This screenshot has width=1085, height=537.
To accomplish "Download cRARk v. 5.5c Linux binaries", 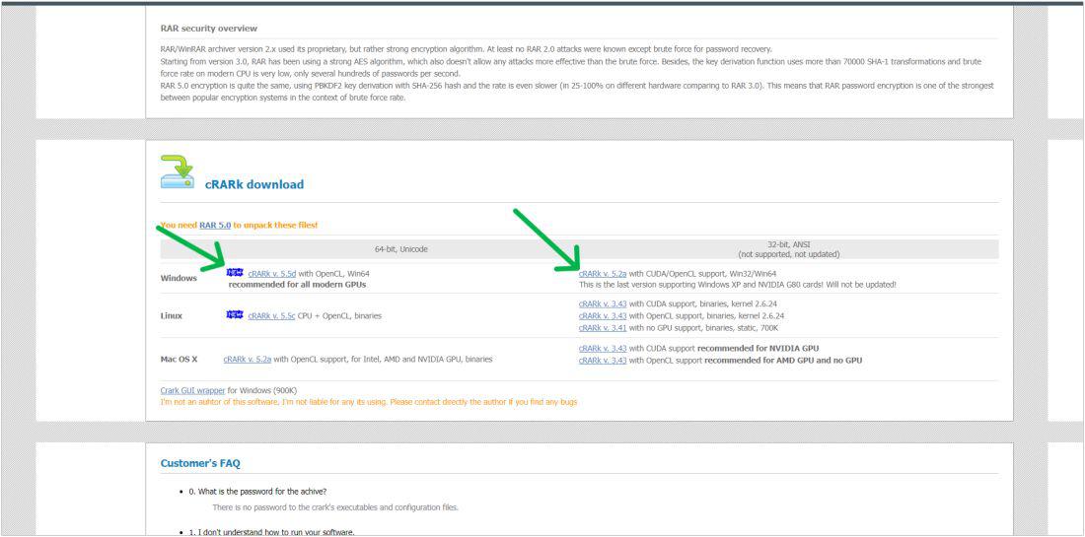I will point(271,316).
